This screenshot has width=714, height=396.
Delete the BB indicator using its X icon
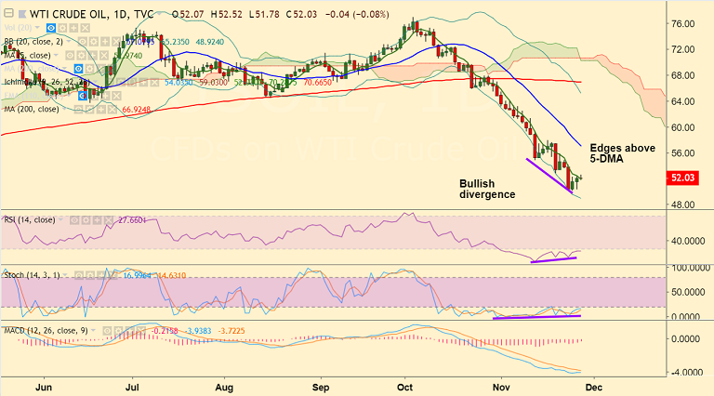point(115,42)
